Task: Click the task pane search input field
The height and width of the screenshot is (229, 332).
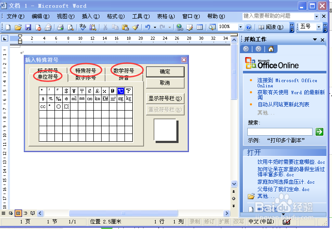Action: coord(280,132)
